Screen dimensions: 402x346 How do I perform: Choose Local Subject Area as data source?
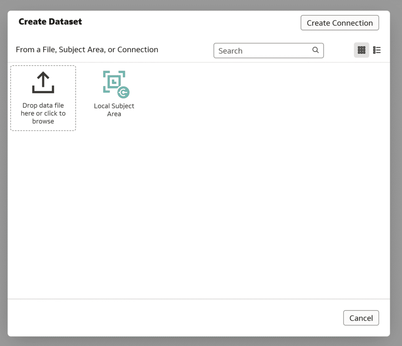click(114, 92)
